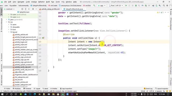
Task: Open the app run configuration dropdown
Action: pyautogui.click(x=102, y=5)
